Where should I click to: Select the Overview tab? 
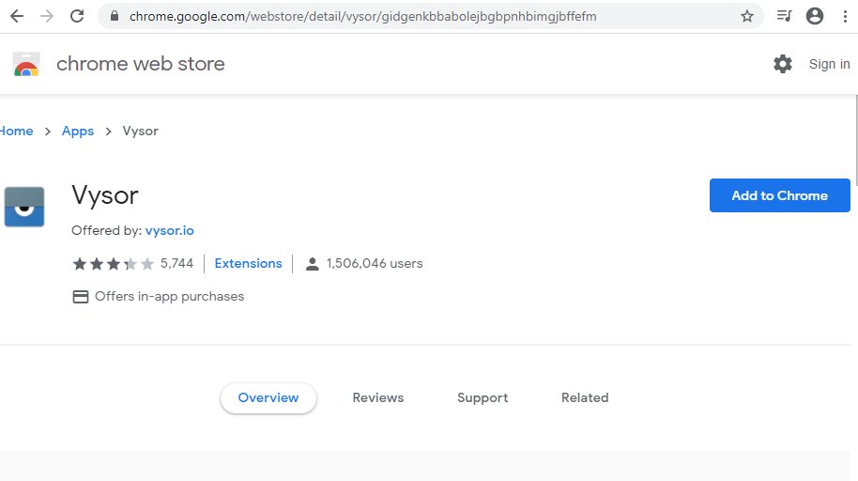point(268,397)
